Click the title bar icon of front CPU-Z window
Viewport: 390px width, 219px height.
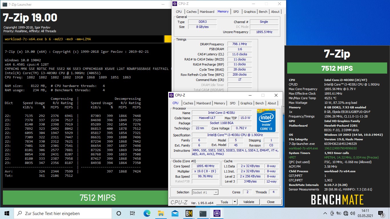pyautogui.click(x=171, y=95)
